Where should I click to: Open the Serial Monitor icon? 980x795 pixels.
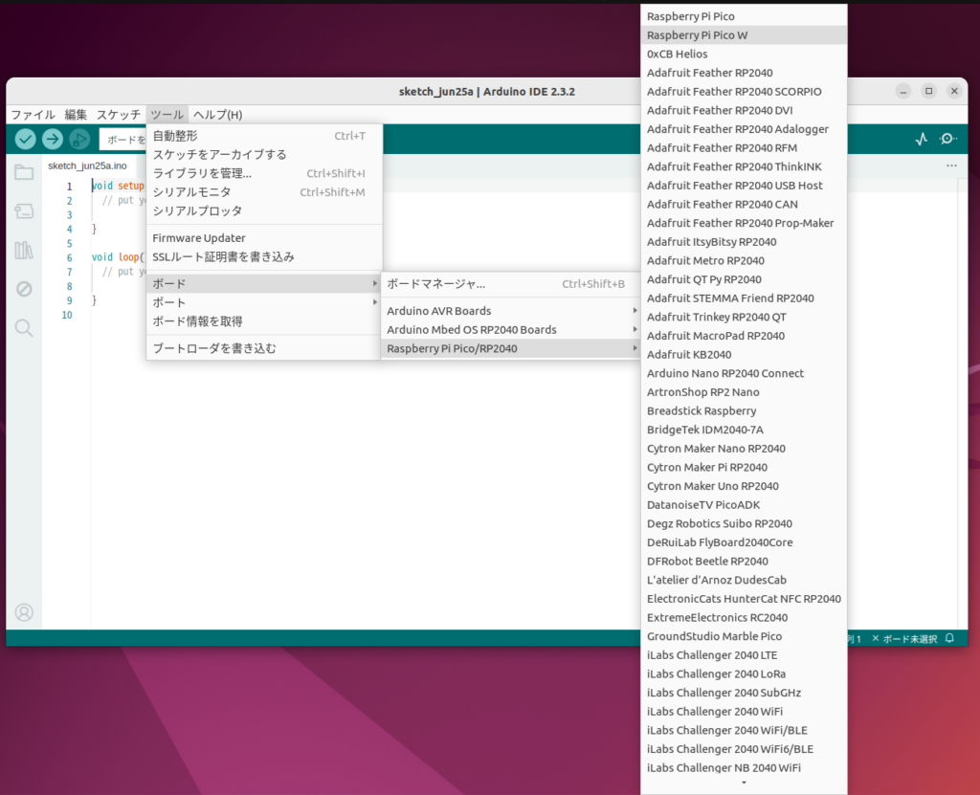pos(948,139)
